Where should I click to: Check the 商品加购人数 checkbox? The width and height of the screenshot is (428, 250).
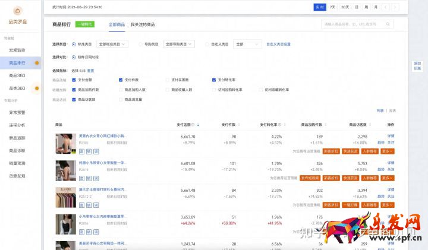coord(121,90)
